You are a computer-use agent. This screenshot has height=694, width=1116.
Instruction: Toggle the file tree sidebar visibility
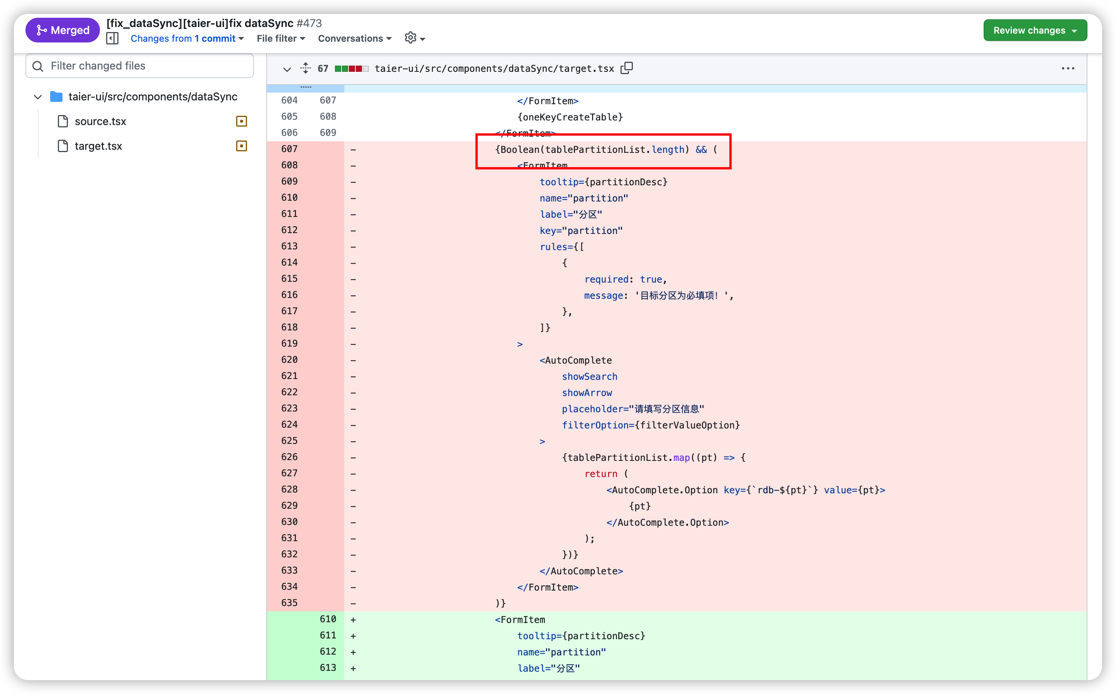[112, 38]
